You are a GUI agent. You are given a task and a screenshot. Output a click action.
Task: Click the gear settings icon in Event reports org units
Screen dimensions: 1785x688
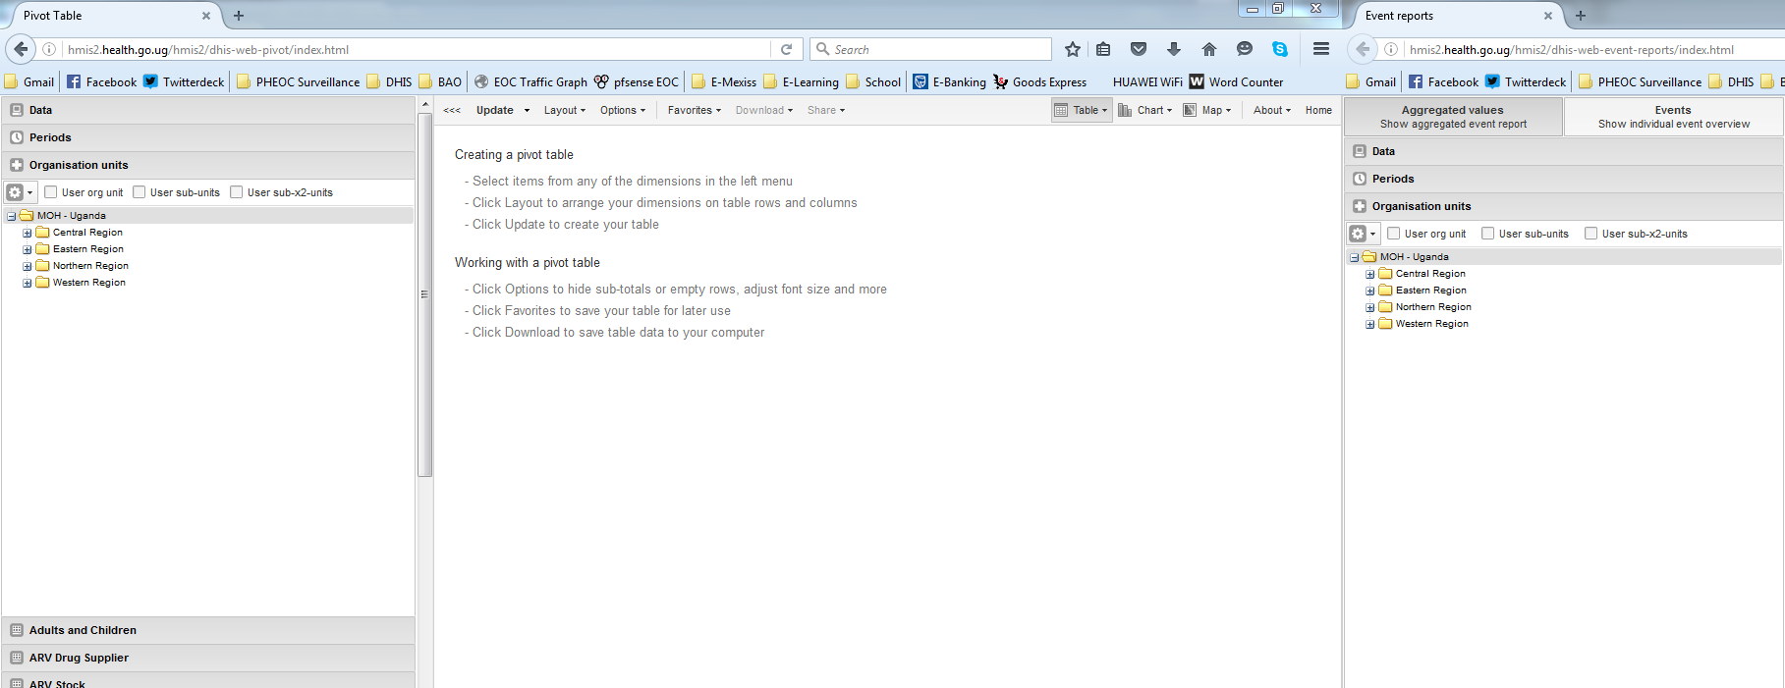(1363, 234)
